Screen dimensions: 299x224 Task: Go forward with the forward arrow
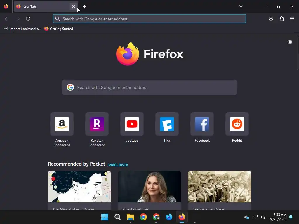(18, 19)
